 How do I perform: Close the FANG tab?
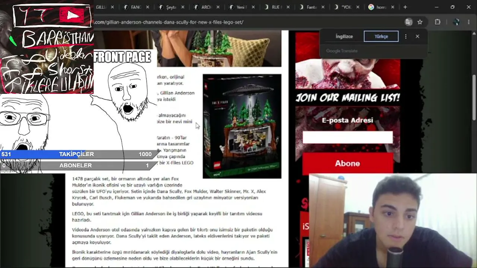click(148, 7)
